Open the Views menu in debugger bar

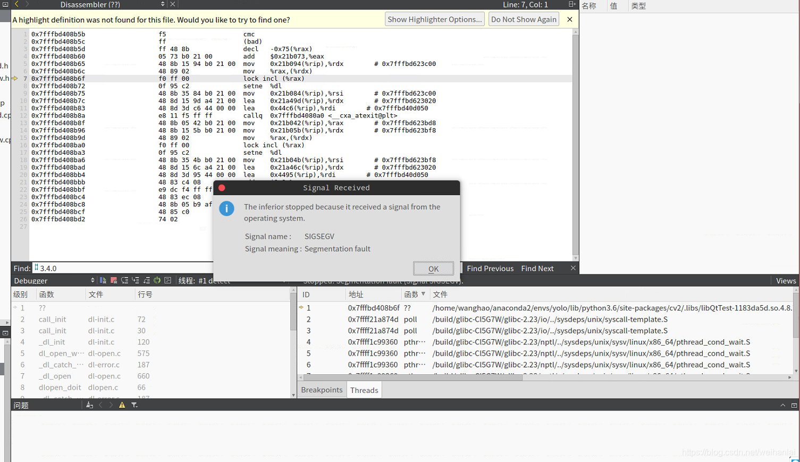point(786,281)
